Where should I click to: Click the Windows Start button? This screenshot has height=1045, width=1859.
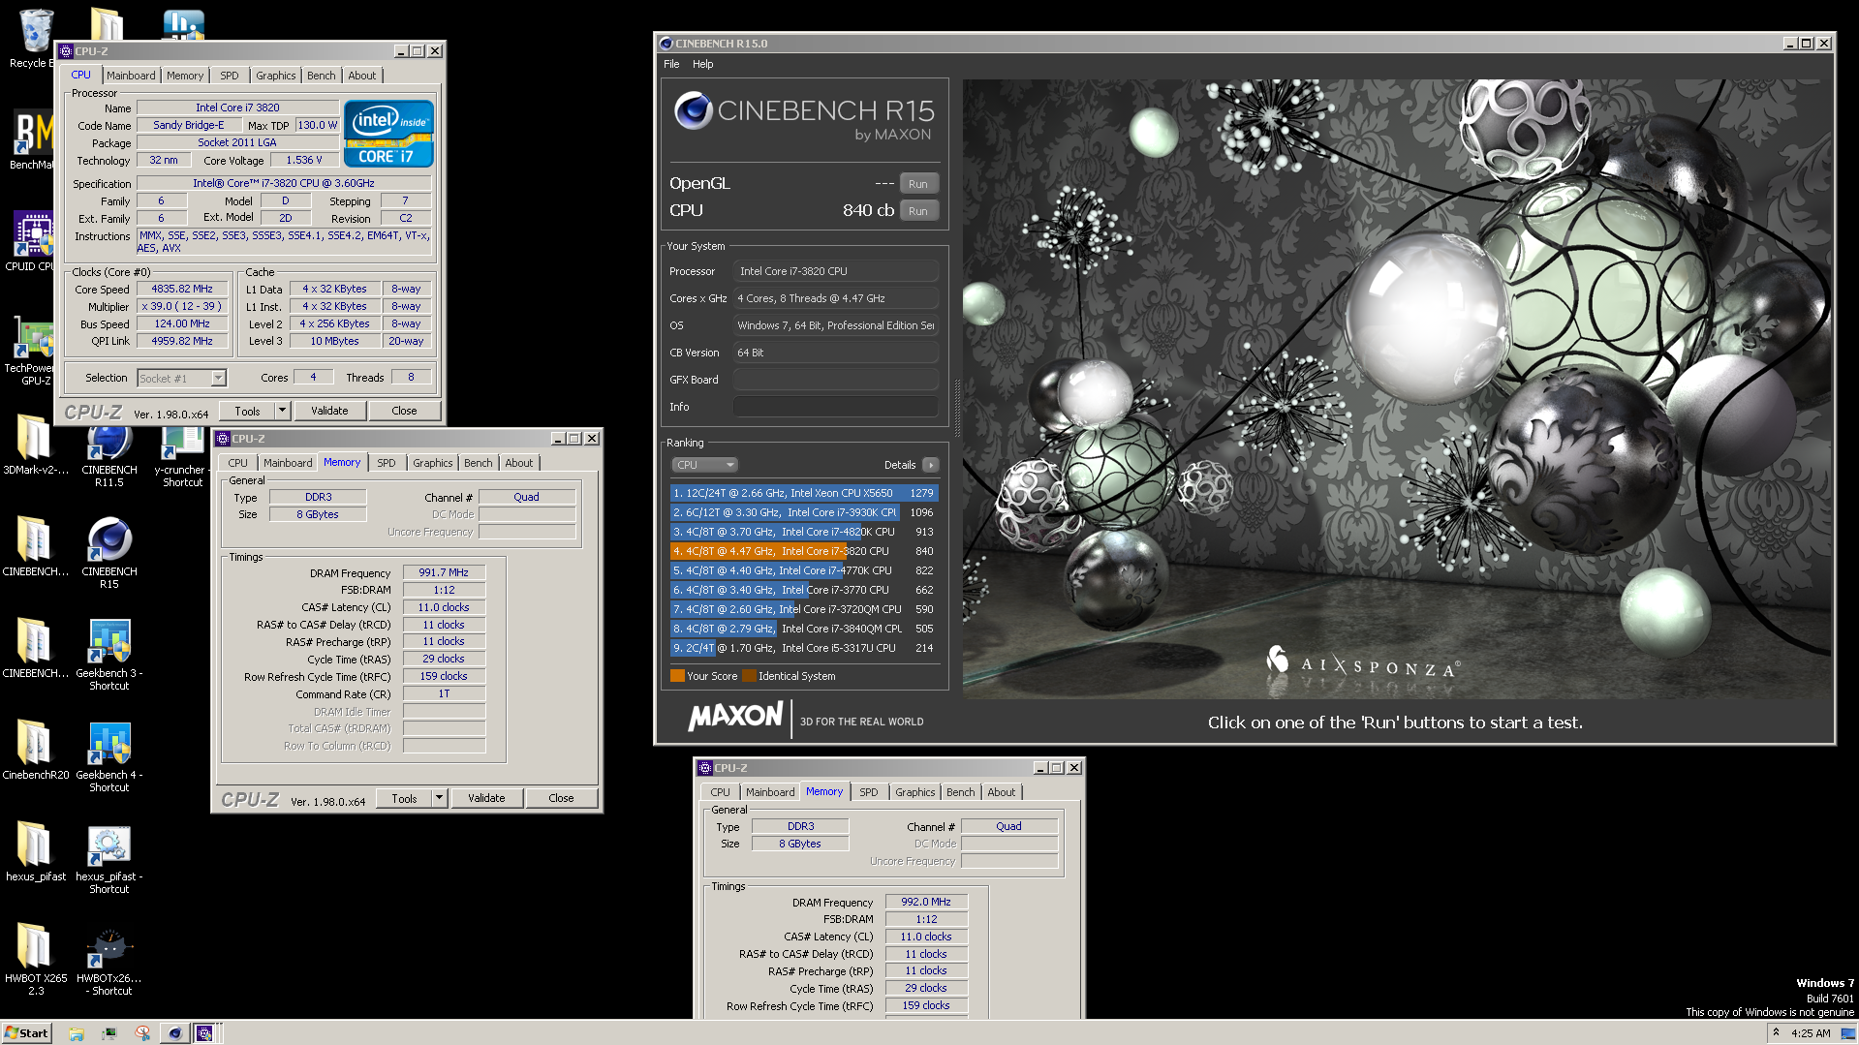(x=26, y=1033)
